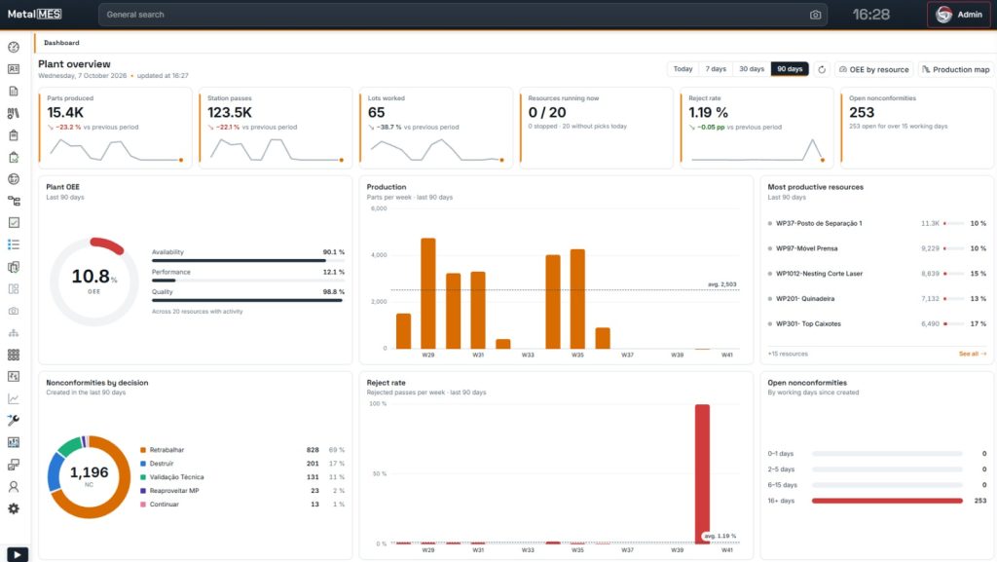
Task: Open the dashboard gauge icon in sidebar
Action: pyautogui.click(x=14, y=47)
